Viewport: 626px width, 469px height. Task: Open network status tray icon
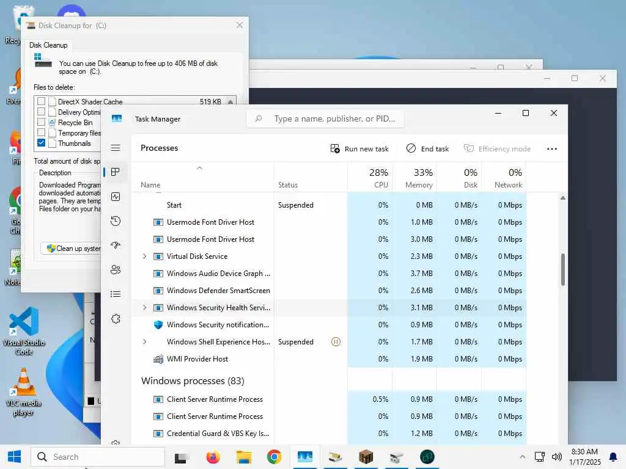click(540, 457)
